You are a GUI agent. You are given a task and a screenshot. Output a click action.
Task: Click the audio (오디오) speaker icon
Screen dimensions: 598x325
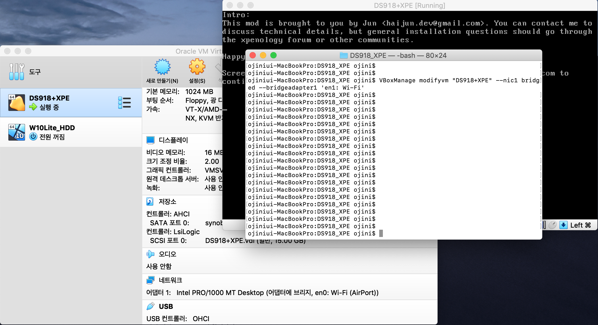[150, 254]
